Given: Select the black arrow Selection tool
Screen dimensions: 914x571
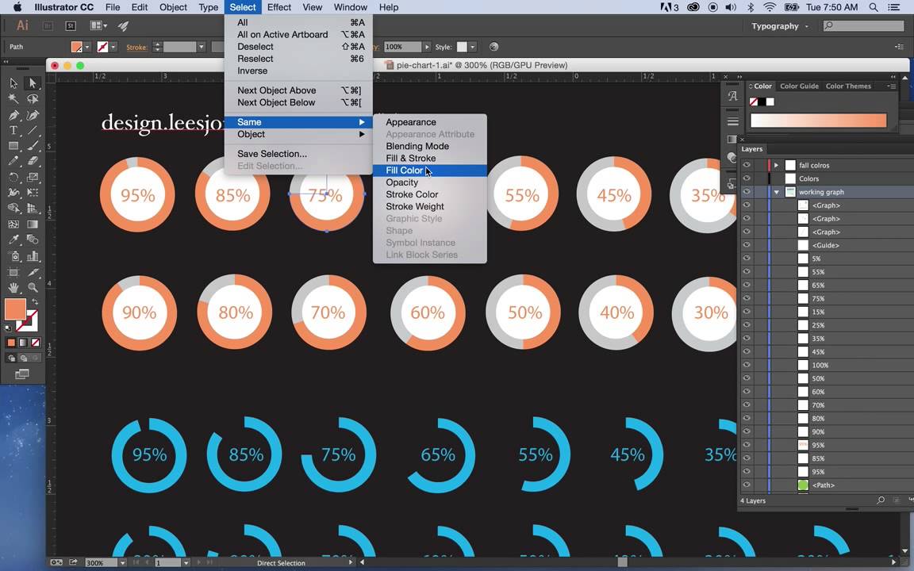Looking at the screenshot, I should pos(13,83).
